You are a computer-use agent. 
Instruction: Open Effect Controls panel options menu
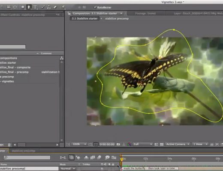[x=57, y=15]
